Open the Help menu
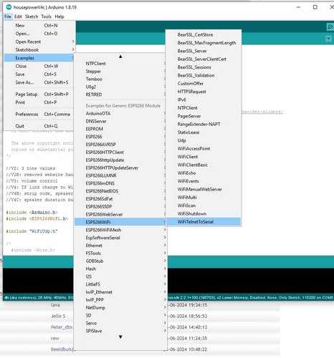This screenshot has width=334, height=358. click(59, 16)
